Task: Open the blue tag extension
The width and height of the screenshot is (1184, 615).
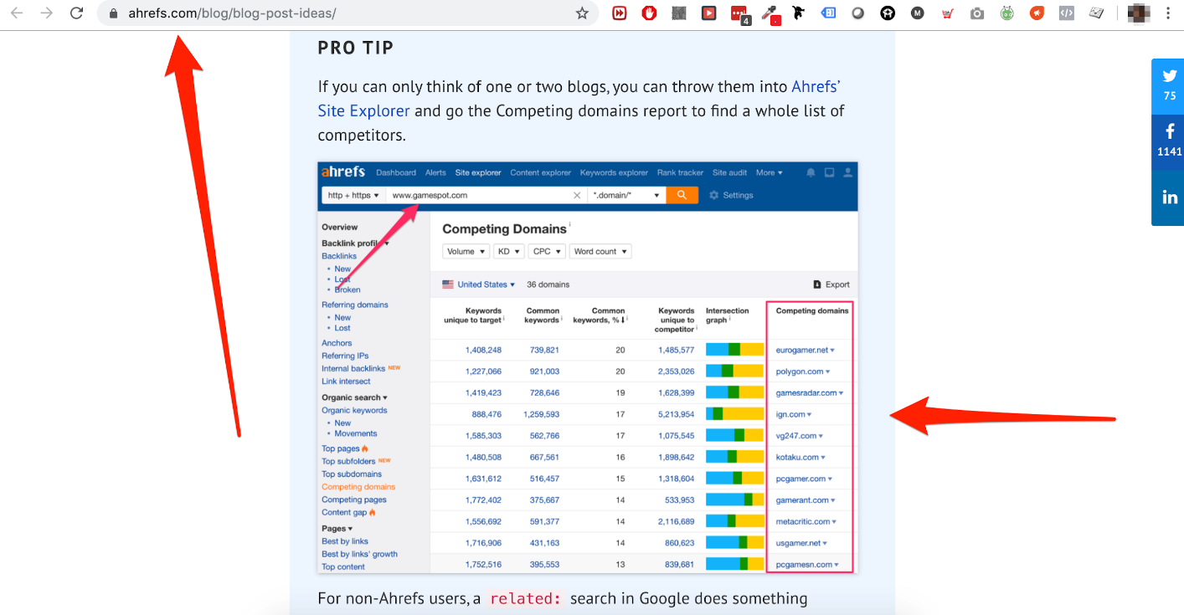Action: [x=828, y=13]
